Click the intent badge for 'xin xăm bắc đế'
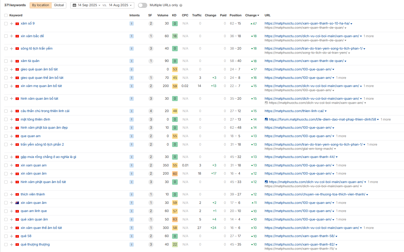This screenshot has height=252, width=404. coord(131,36)
